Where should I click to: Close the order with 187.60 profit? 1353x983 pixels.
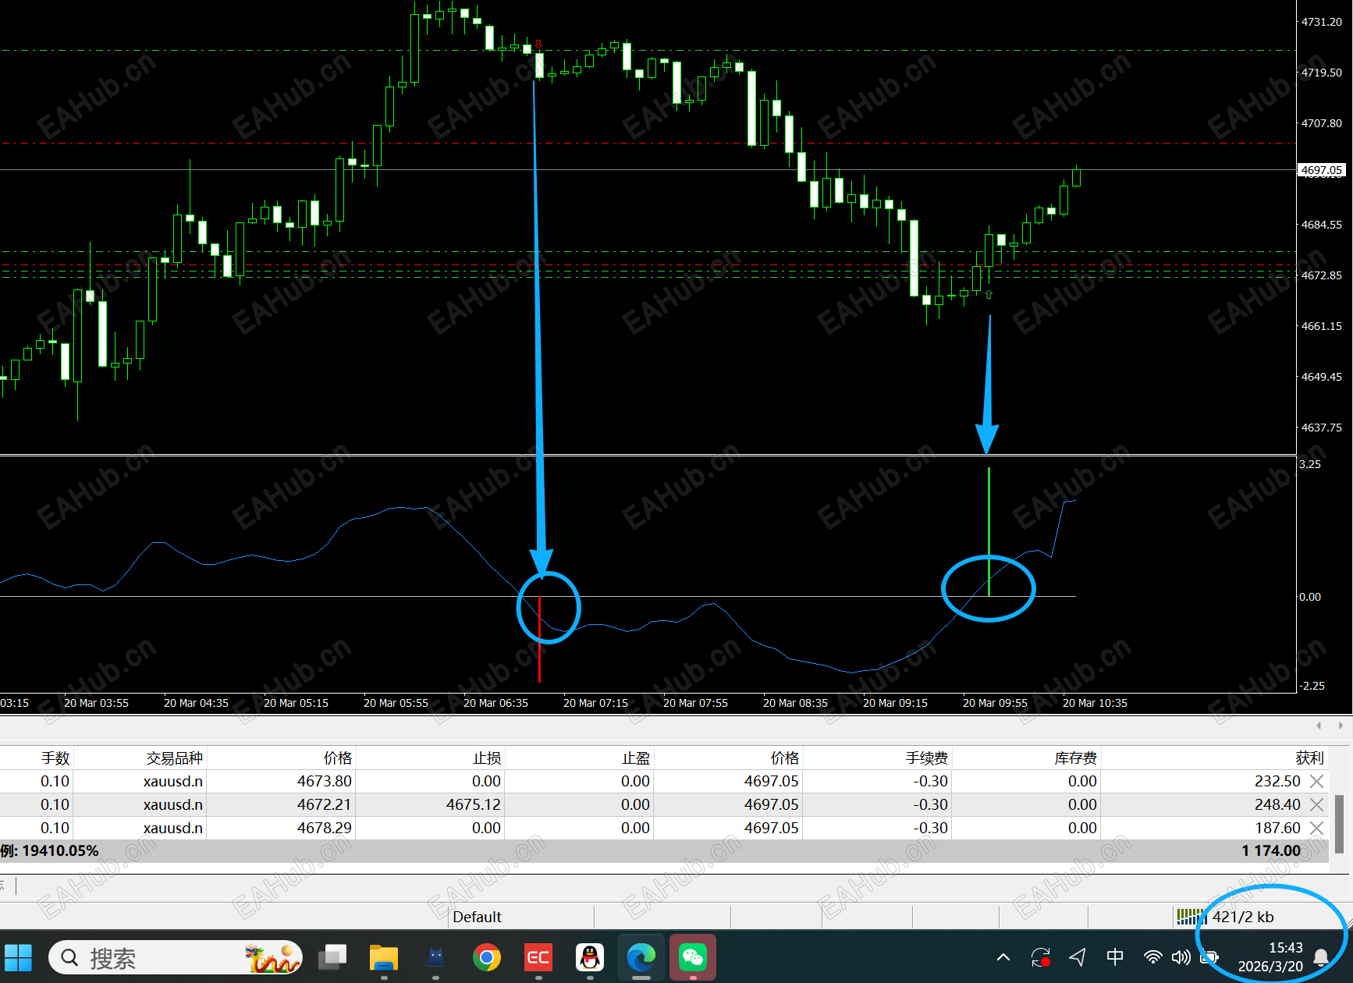coord(1316,828)
